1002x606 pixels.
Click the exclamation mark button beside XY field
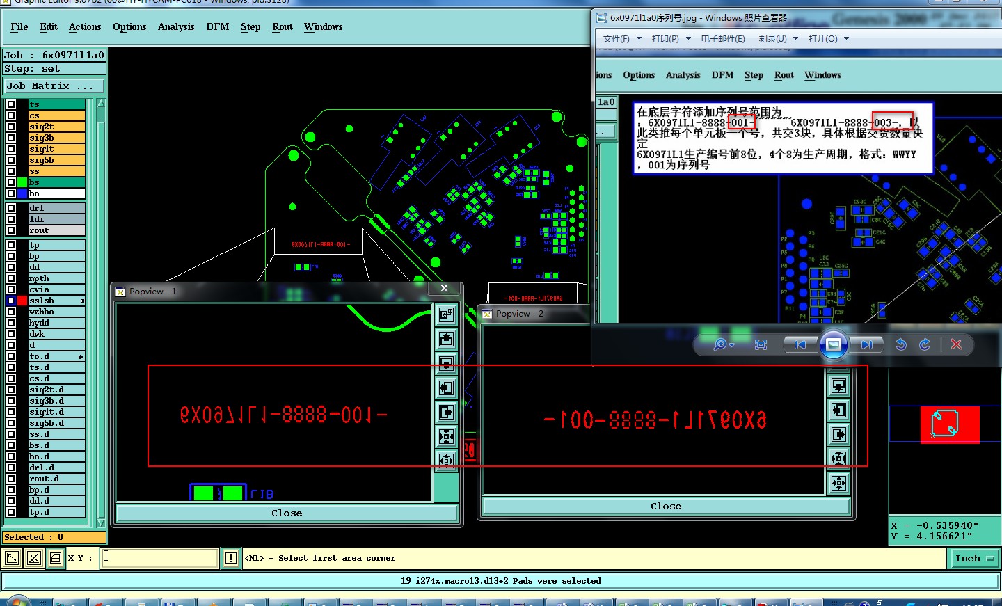[x=231, y=558]
